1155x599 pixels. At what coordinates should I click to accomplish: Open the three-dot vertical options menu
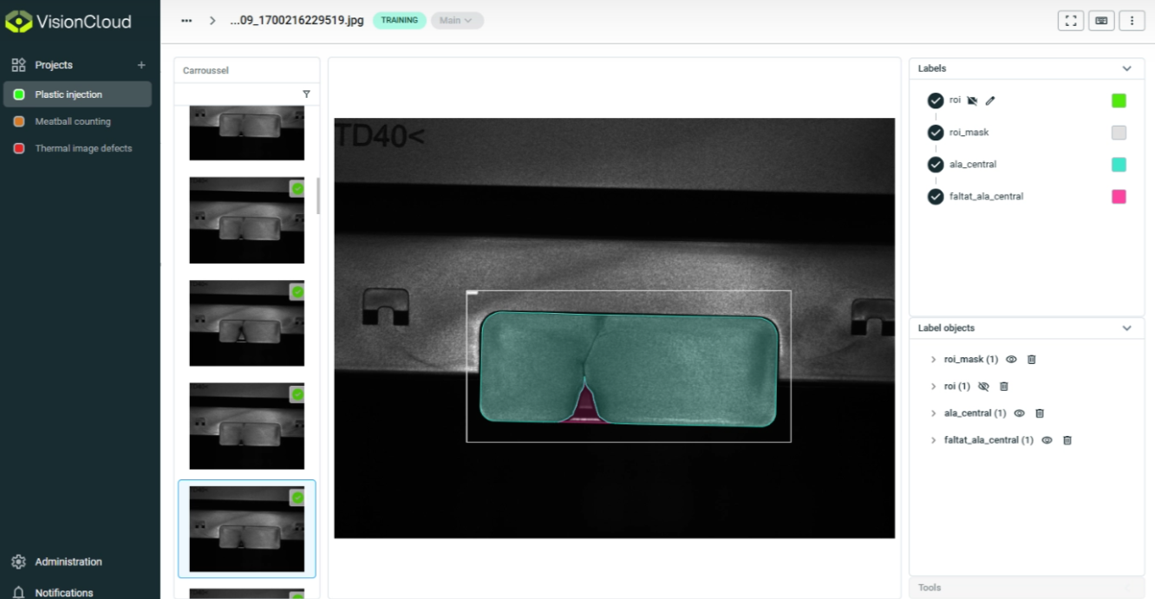tap(1132, 21)
